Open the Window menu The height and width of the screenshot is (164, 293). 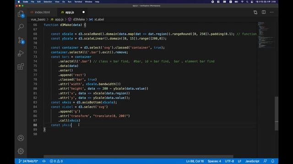coord(88,2)
